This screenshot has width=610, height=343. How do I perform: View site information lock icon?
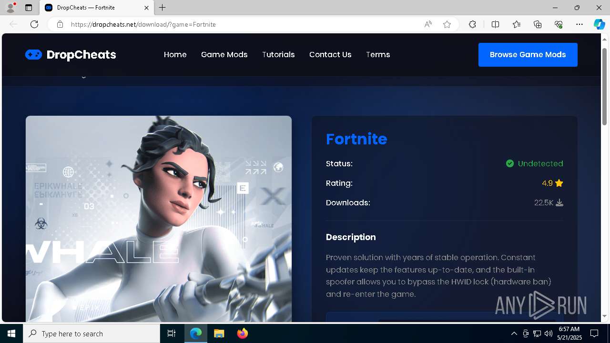click(x=60, y=24)
